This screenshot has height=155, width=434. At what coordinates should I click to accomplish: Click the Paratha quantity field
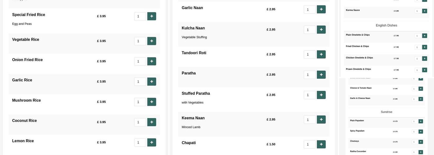pyautogui.click(x=309, y=75)
